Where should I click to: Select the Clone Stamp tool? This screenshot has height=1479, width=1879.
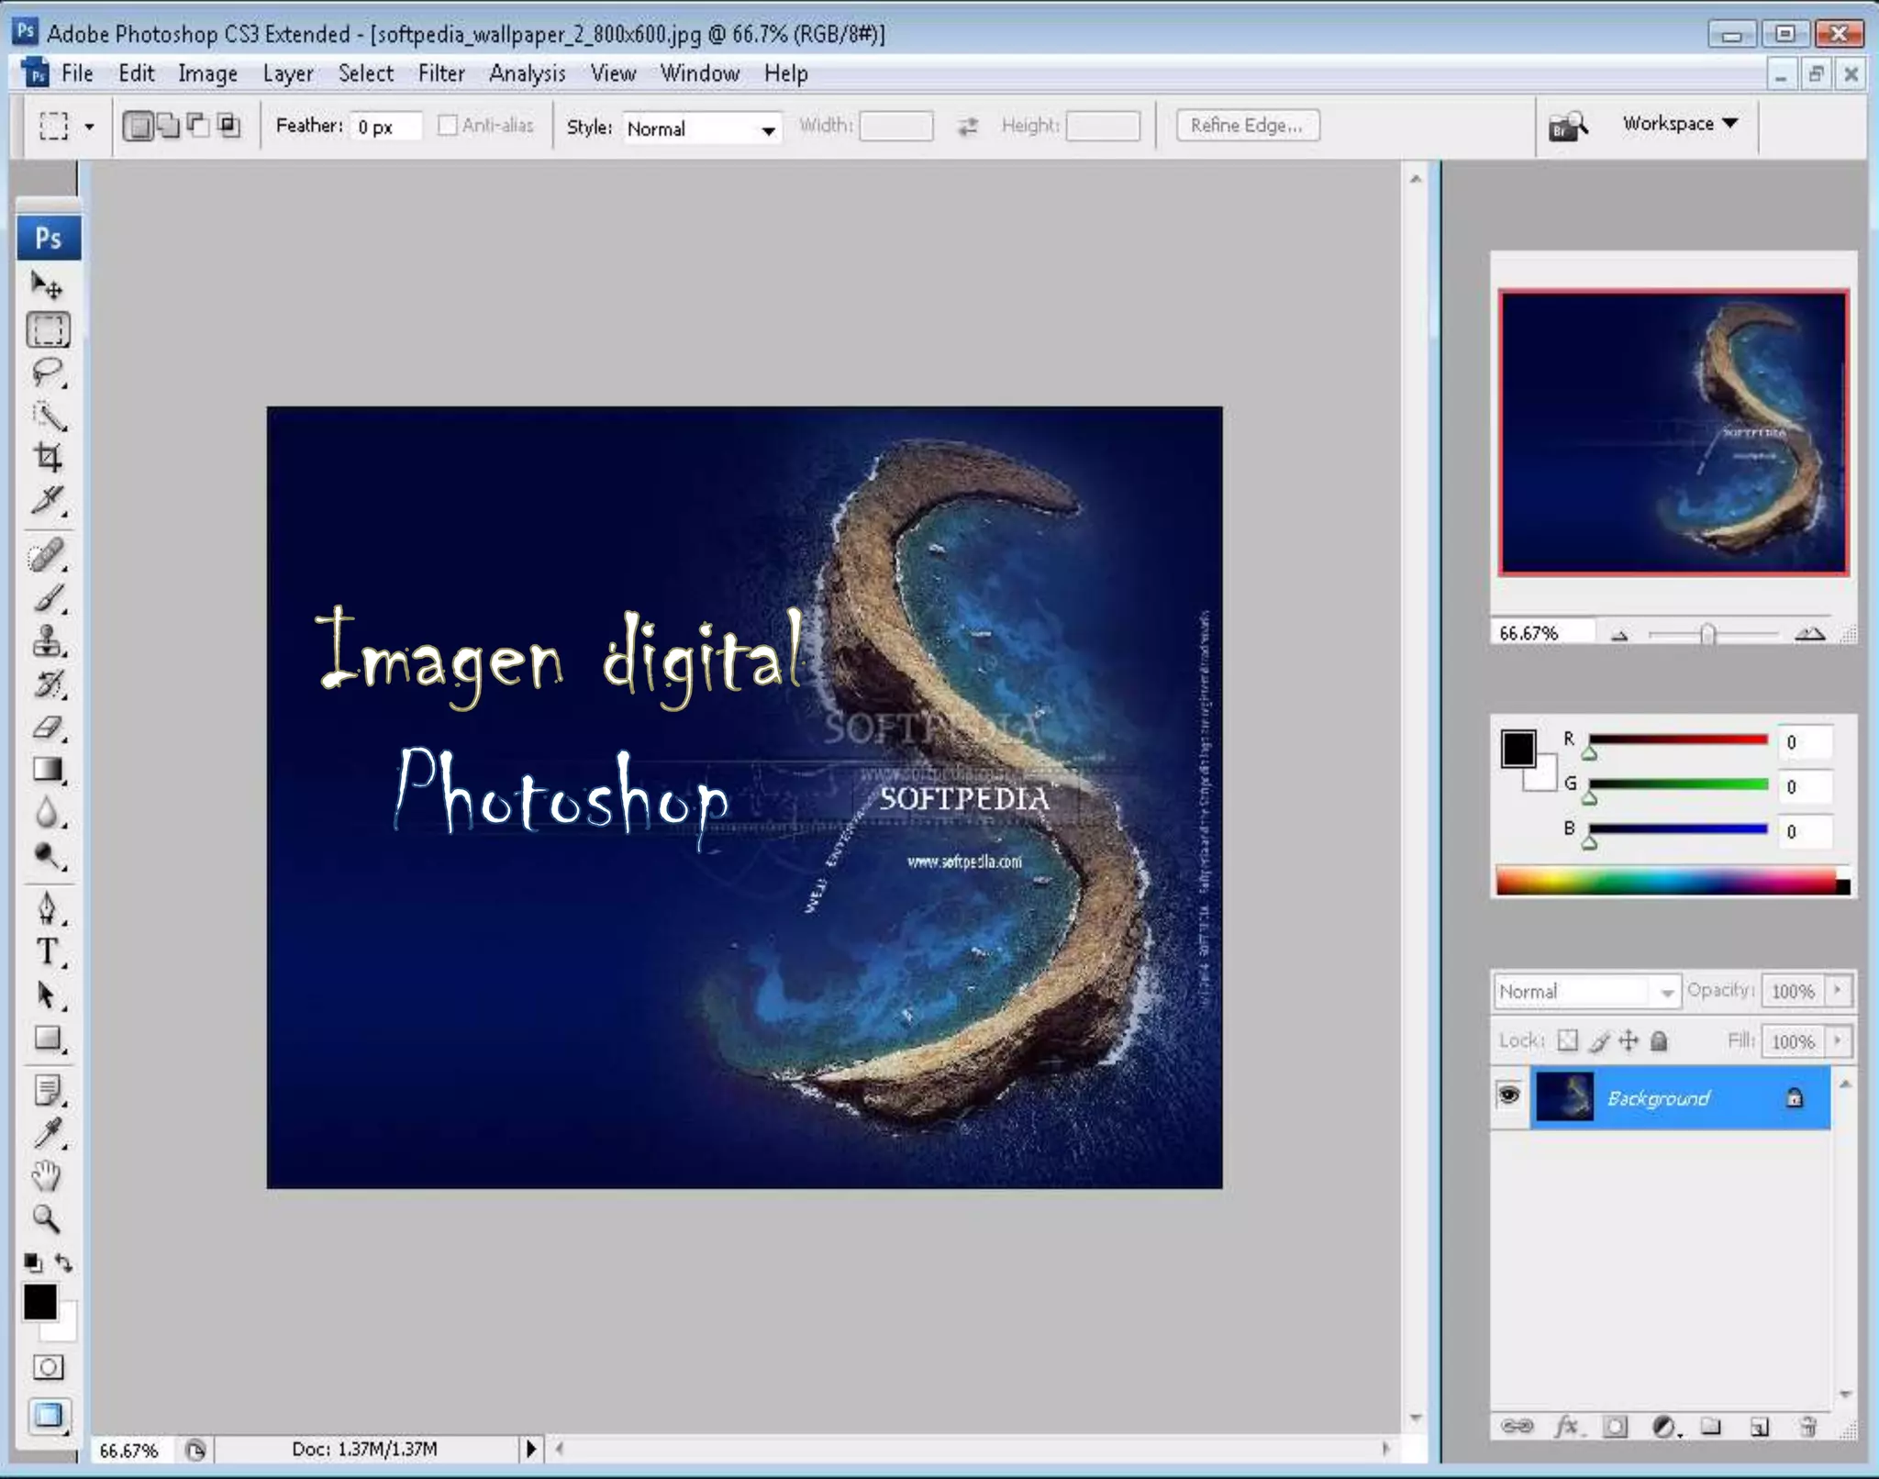(48, 641)
